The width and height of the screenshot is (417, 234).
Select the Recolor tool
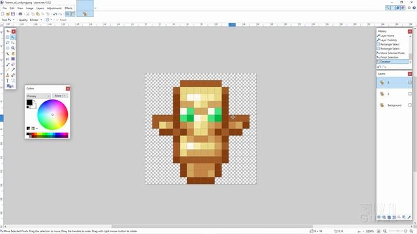[x=13, y=75]
